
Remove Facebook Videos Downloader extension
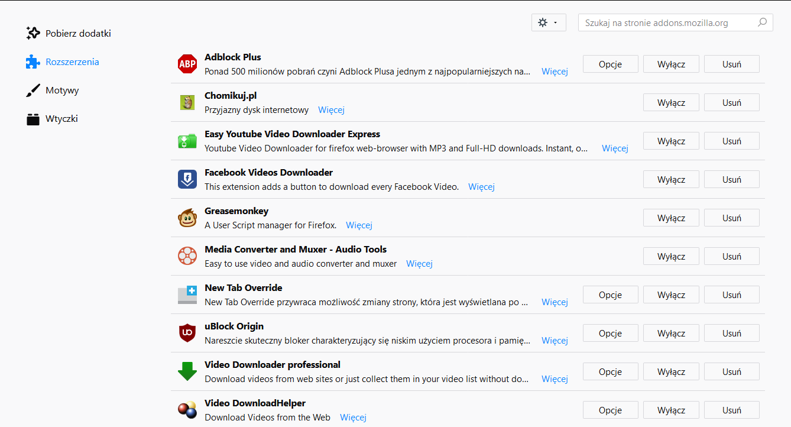[x=731, y=179]
